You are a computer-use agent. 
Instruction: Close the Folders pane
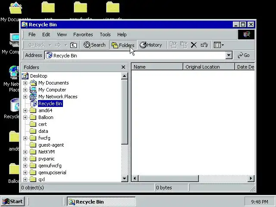click(123, 67)
